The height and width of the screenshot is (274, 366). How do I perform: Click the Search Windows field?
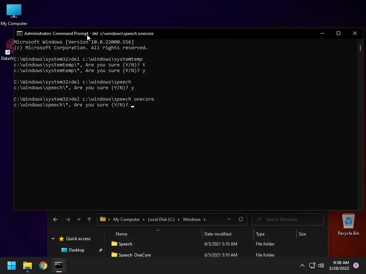tap(288, 219)
